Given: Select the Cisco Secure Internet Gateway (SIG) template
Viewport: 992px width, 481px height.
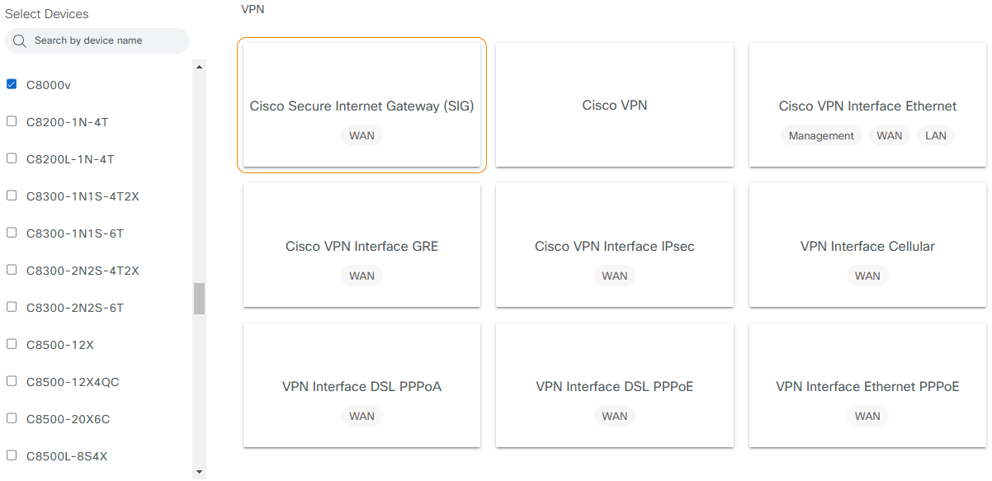Looking at the screenshot, I should point(361,105).
